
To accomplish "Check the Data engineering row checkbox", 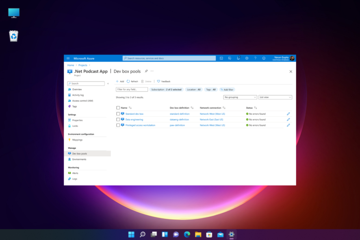I will click(x=118, y=120).
